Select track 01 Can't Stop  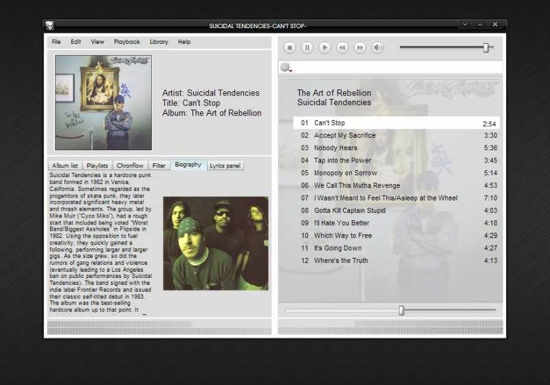(397, 123)
